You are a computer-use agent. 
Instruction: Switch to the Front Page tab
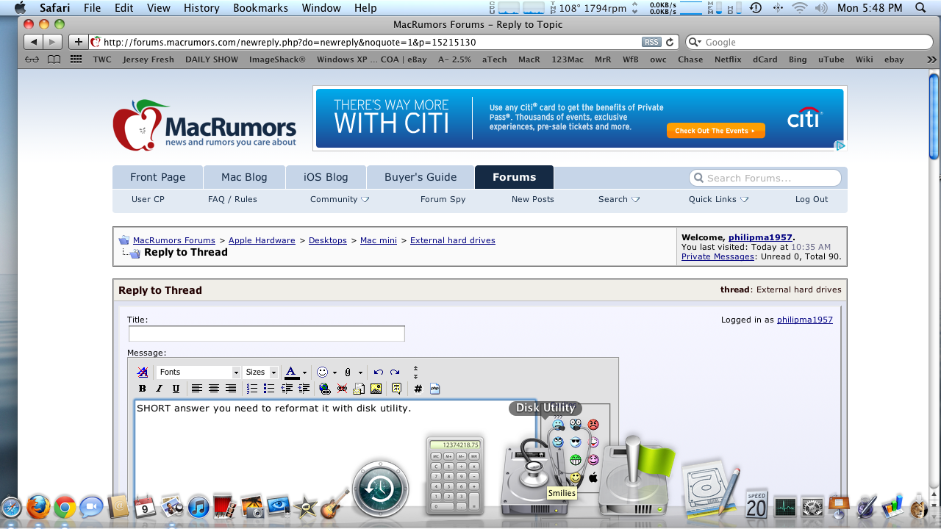(x=157, y=177)
